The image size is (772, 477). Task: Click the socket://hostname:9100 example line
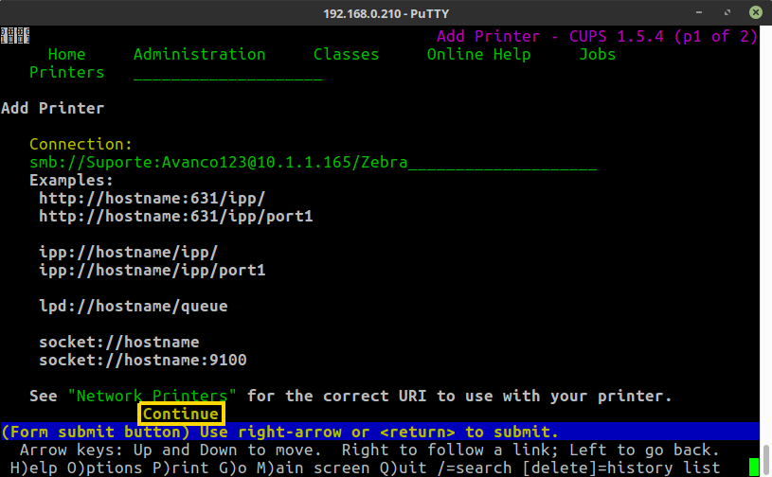142,361
